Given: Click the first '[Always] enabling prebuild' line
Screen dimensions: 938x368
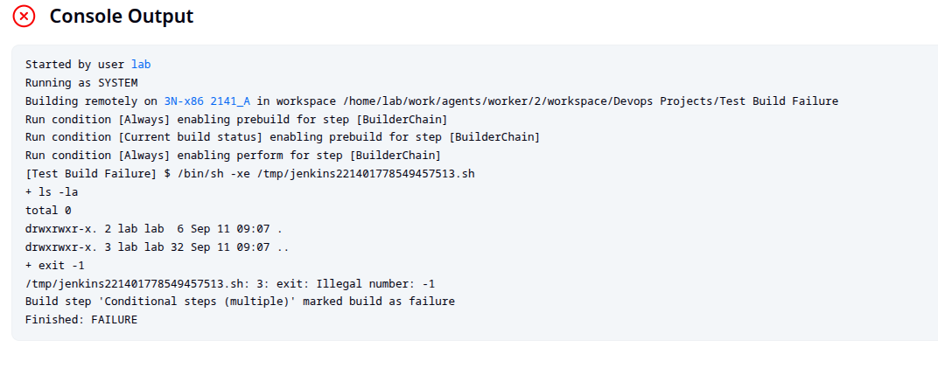Looking at the screenshot, I should point(236,119).
